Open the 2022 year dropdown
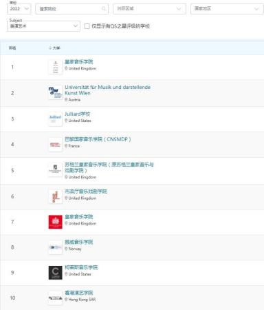The image size is (264, 310). coord(19,9)
